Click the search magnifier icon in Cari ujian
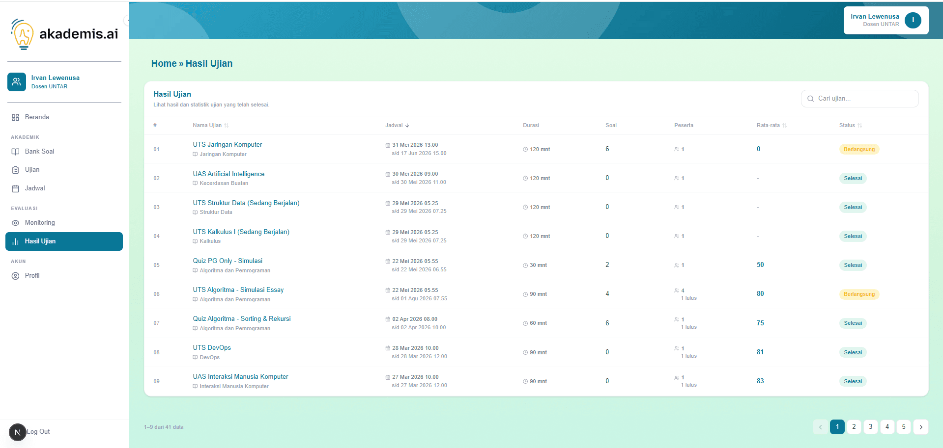The height and width of the screenshot is (448, 943). point(810,99)
